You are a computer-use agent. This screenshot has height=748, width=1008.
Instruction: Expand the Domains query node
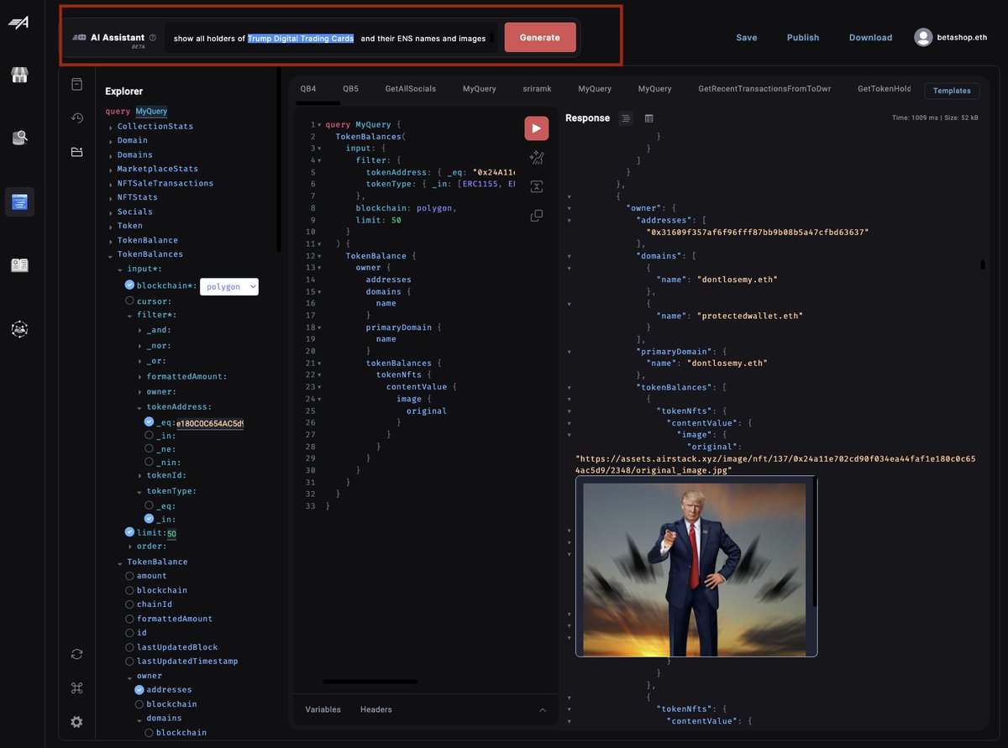111,155
